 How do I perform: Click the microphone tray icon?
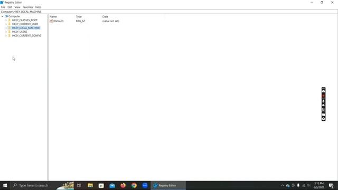coord(298,185)
